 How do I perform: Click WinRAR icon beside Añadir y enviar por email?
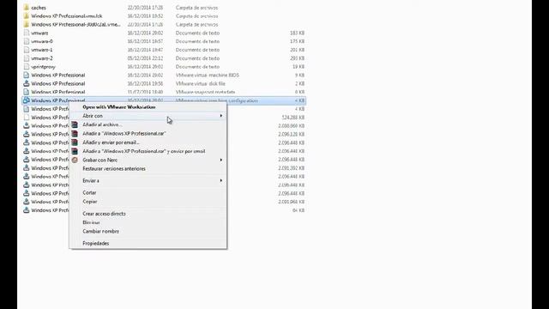[75, 142]
